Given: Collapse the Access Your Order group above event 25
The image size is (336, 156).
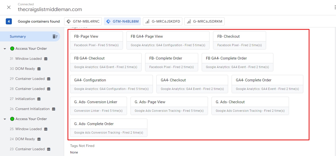Looking at the screenshot, I should 5,119.
